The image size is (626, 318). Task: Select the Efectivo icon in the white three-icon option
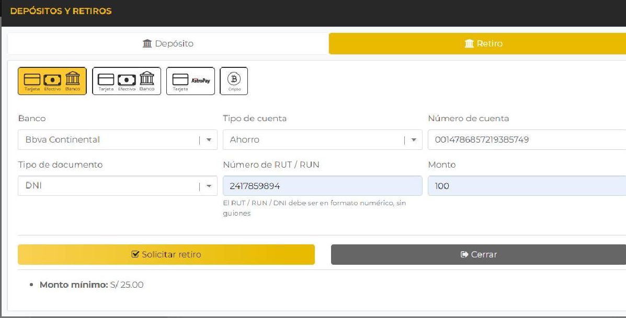click(x=127, y=79)
